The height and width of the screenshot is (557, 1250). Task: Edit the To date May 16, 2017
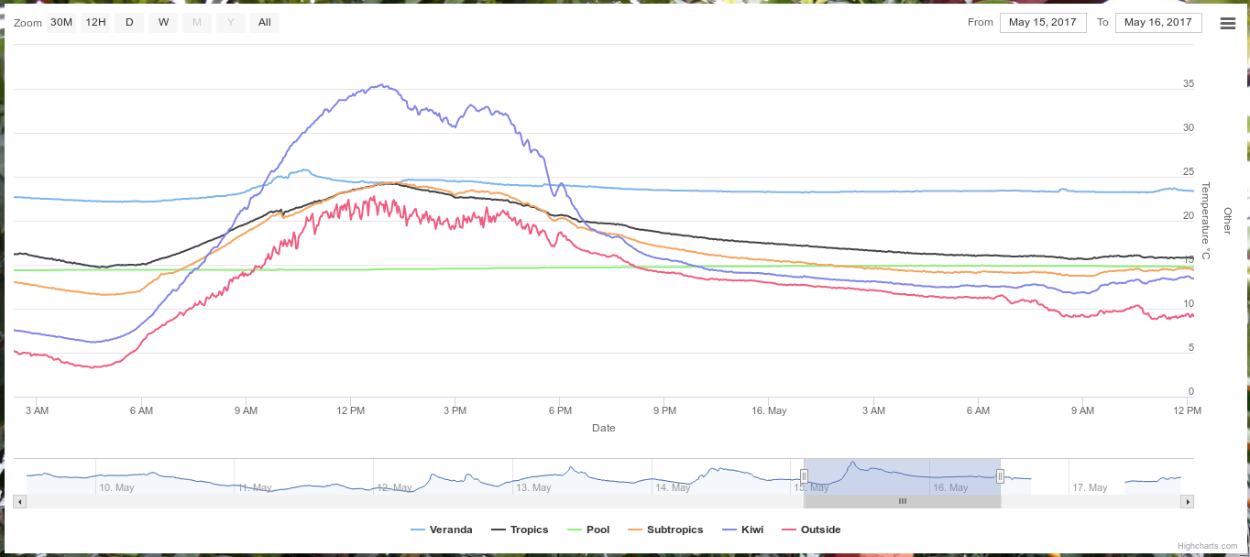click(x=1158, y=23)
